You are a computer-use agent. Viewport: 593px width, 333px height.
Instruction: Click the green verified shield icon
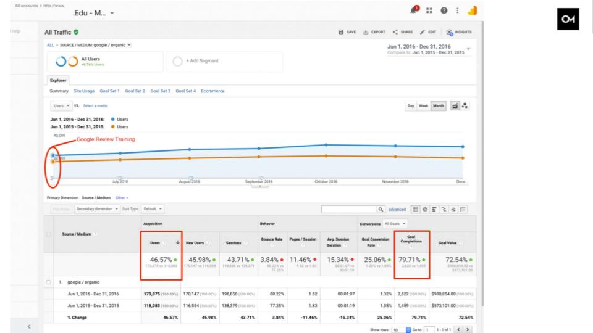click(x=76, y=32)
